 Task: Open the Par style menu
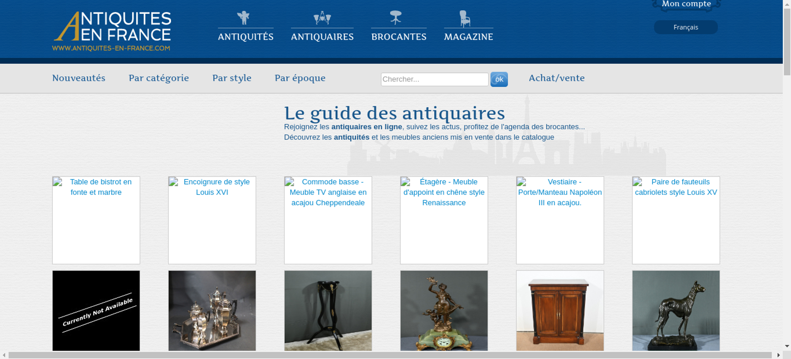click(232, 78)
